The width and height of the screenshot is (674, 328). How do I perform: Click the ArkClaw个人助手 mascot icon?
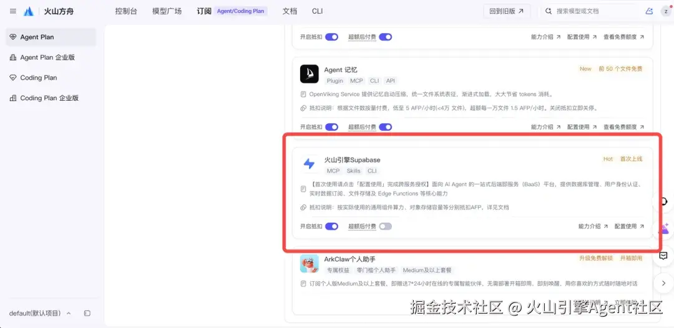pyautogui.click(x=309, y=263)
